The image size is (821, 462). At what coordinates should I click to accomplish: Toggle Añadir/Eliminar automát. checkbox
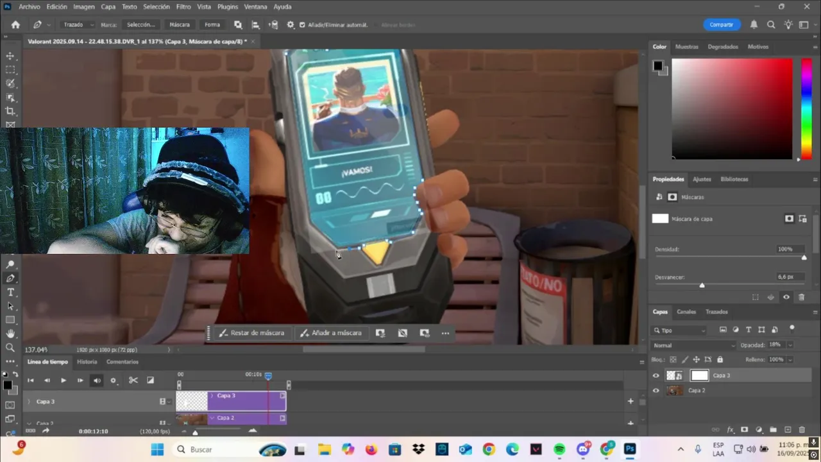point(302,25)
